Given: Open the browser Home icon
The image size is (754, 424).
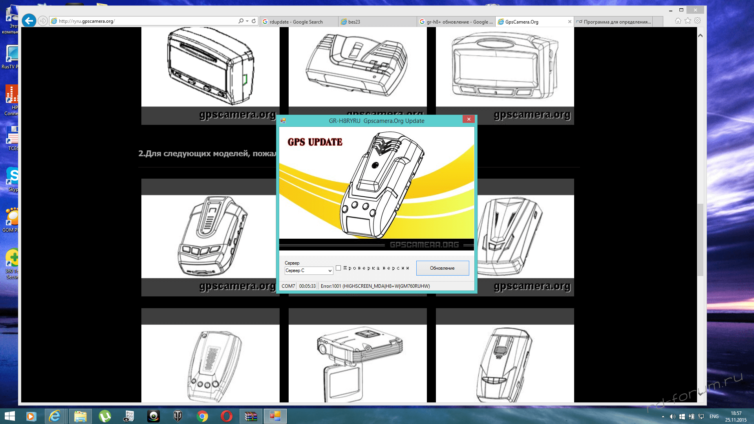Looking at the screenshot, I should 678,21.
